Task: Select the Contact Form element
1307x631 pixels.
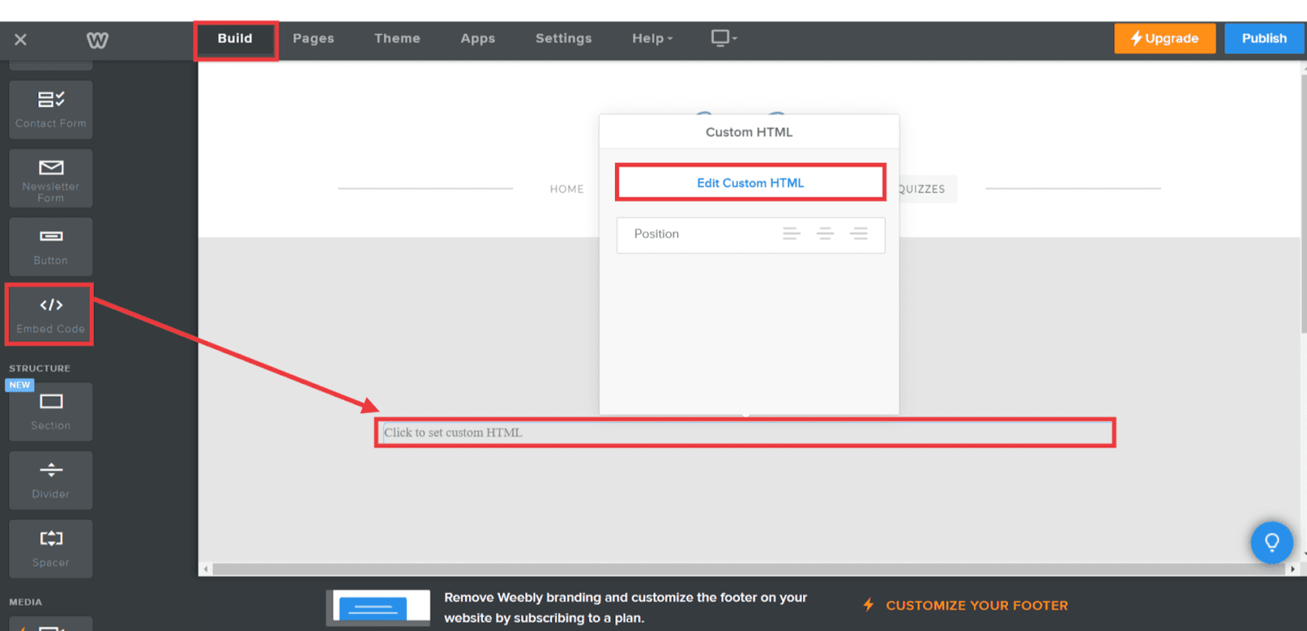Action: pyautogui.click(x=51, y=109)
